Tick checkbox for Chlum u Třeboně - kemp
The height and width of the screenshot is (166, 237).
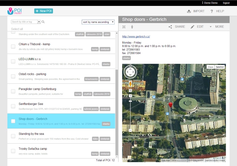(x=13, y=46)
